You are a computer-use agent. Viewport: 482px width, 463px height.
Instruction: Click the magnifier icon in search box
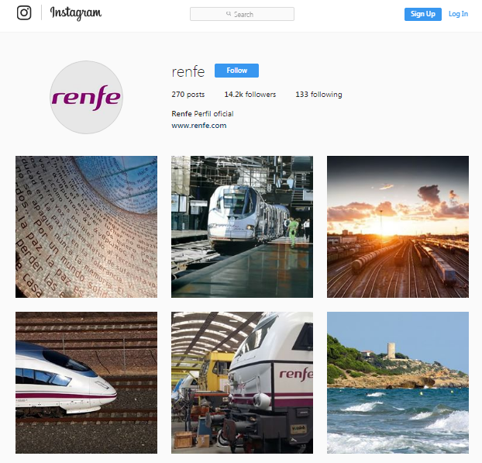[229, 14]
